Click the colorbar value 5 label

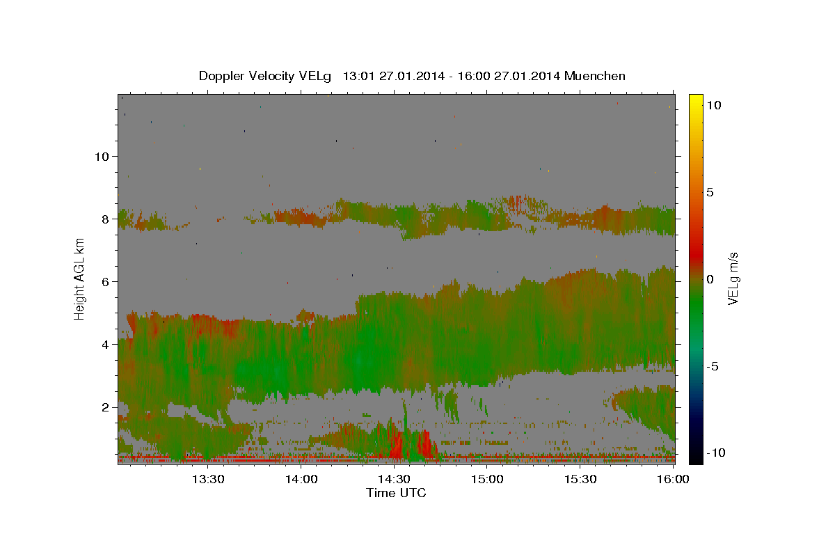[710, 192]
